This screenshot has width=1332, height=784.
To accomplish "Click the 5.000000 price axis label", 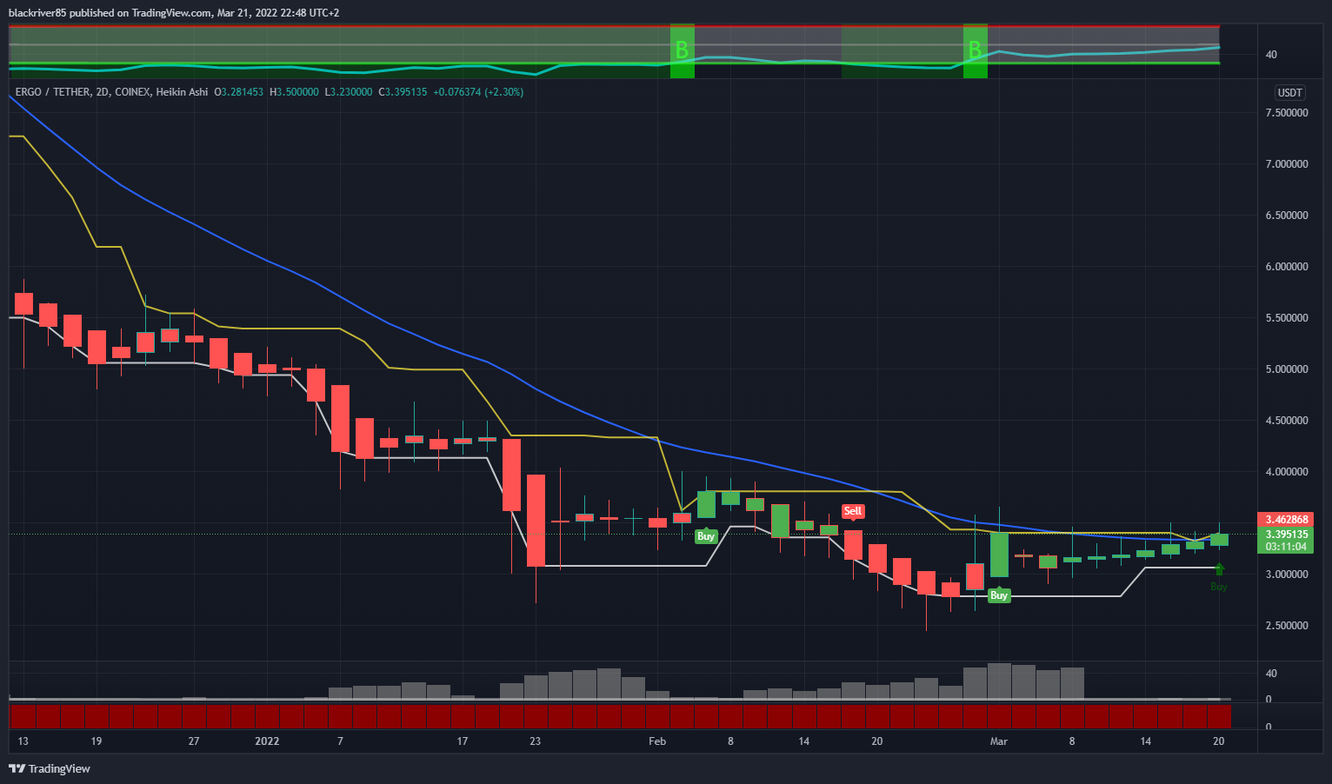I will coord(1287,369).
